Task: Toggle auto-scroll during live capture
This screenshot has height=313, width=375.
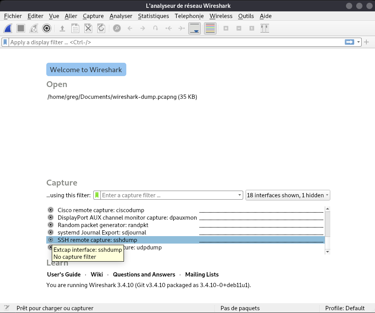Action: [x=195, y=28]
